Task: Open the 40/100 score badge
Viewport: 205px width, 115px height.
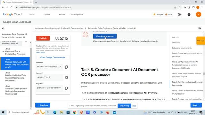Action: tap(201, 41)
